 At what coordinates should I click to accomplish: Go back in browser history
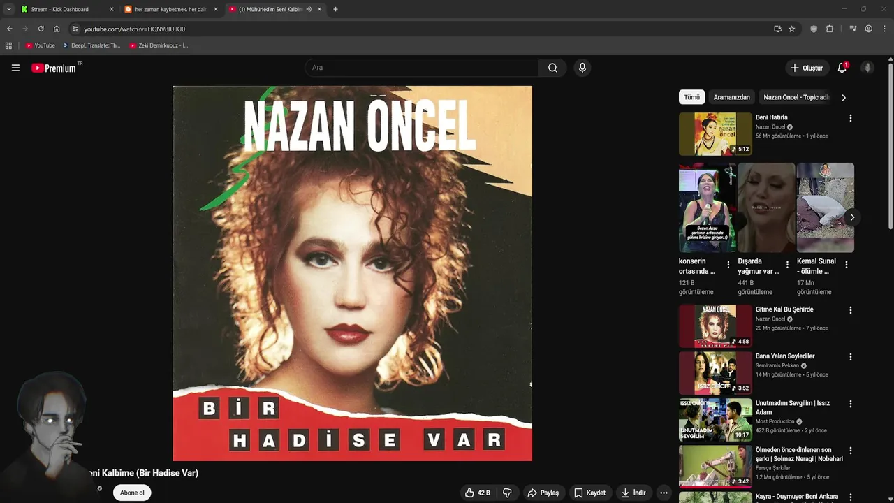click(x=9, y=29)
